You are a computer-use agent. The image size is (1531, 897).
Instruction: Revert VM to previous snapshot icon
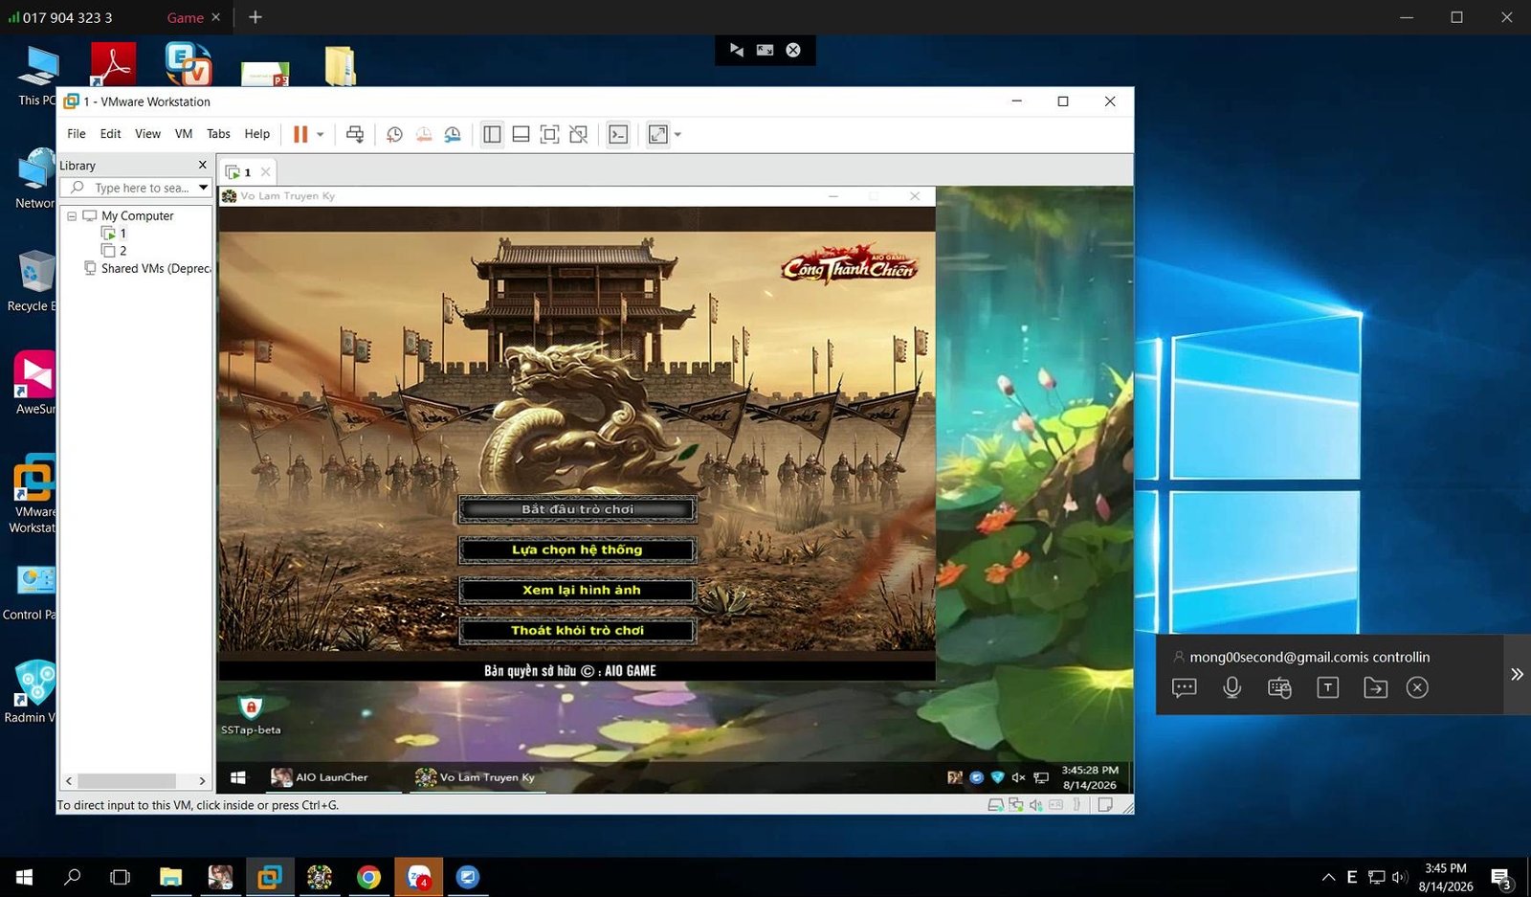pyautogui.click(x=424, y=135)
